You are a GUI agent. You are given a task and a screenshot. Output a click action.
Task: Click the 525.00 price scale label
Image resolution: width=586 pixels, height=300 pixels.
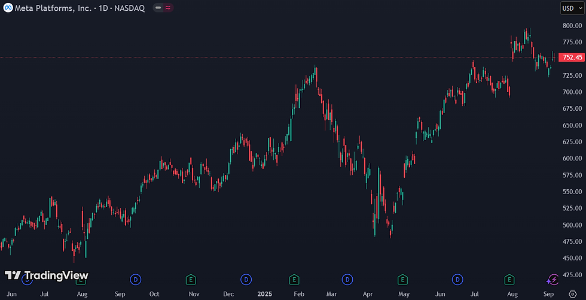[x=573, y=208]
